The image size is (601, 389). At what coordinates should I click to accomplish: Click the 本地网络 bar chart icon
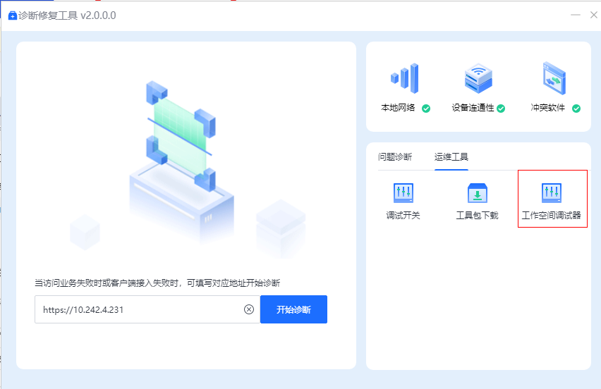tap(404, 78)
